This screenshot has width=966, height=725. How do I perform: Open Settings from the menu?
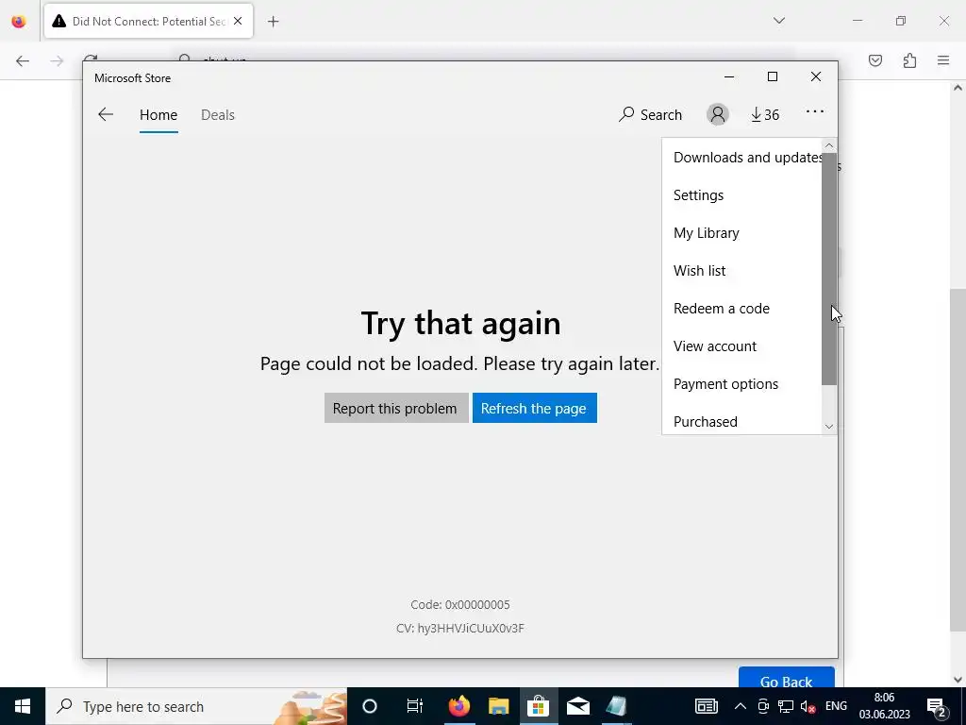click(741, 194)
